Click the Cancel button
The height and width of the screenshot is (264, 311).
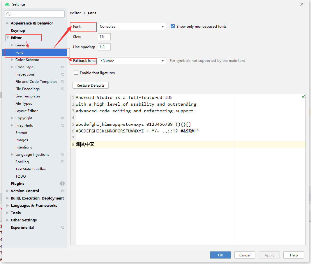click(x=245, y=255)
